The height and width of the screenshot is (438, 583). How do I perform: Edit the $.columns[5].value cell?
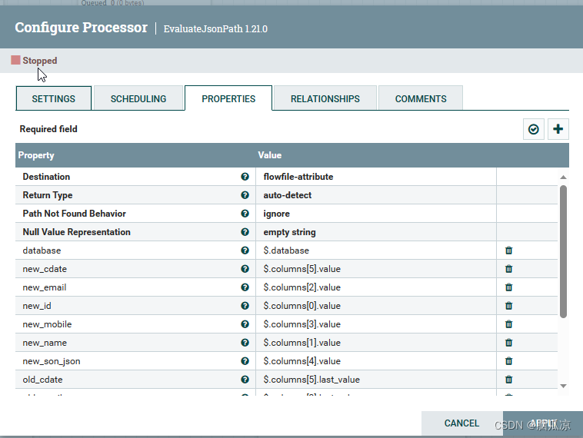(376, 269)
